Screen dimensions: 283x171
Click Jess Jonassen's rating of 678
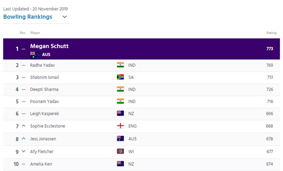[x=269, y=139]
